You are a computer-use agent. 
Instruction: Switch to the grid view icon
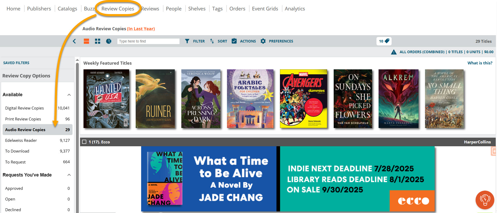click(98, 41)
